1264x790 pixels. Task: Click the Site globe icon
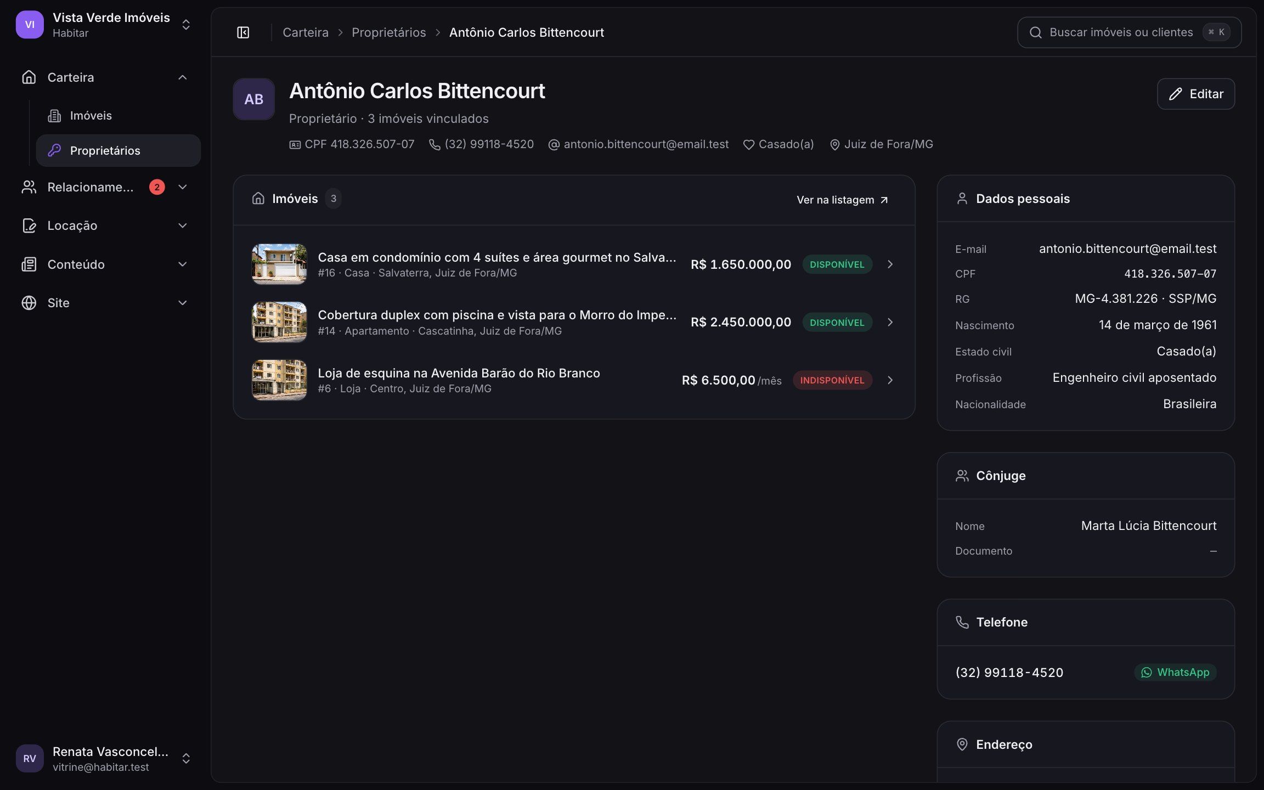(29, 303)
